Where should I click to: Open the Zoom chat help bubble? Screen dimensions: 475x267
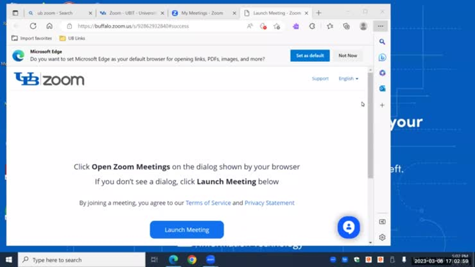tap(348, 227)
